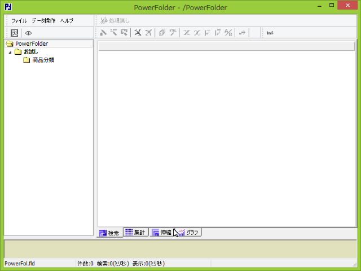Click 件数:0 in the status bar

pyautogui.click(x=85, y=264)
